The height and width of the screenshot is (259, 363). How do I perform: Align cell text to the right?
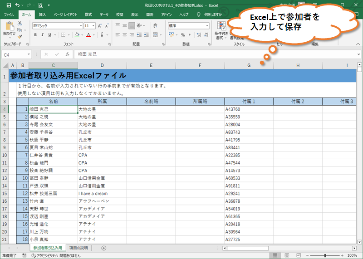132,35
